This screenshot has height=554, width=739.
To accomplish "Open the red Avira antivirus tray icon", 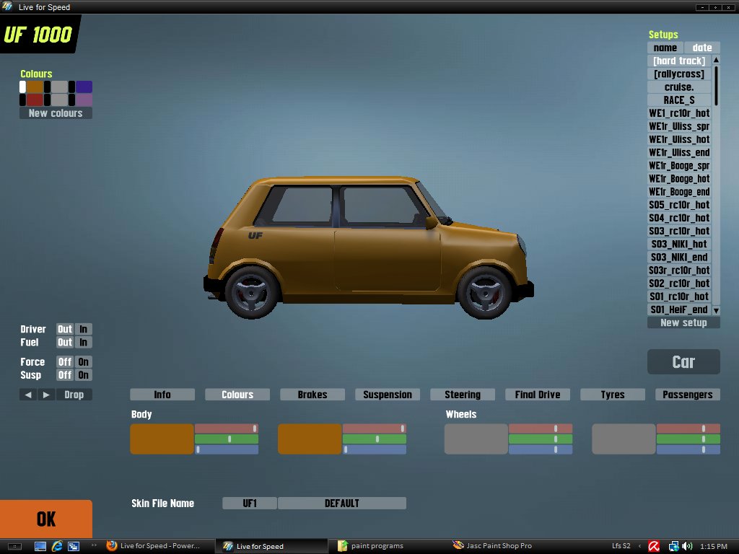I will click(654, 546).
